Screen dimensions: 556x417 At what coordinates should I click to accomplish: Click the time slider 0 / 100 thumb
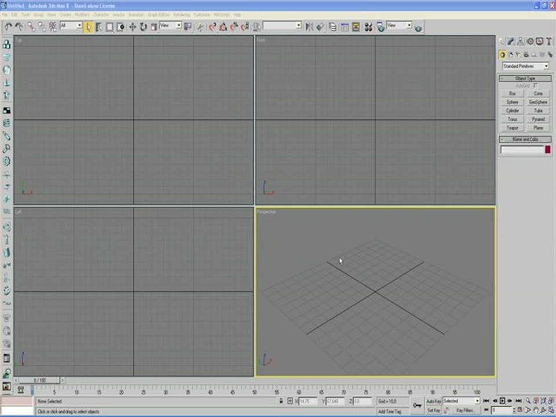[39, 381]
